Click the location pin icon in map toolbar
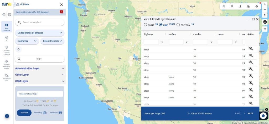The width and height of the screenshot is (269, 124). tap(240, 7)
